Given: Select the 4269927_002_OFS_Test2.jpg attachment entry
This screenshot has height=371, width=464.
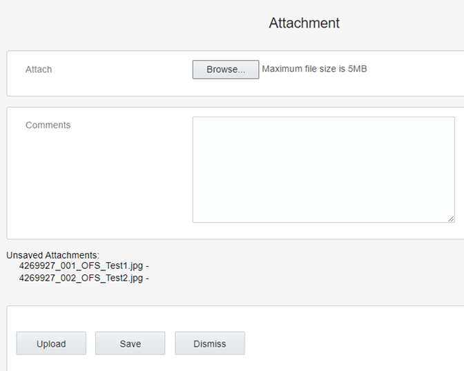Looking at the screenshot, I should (81, 278).
